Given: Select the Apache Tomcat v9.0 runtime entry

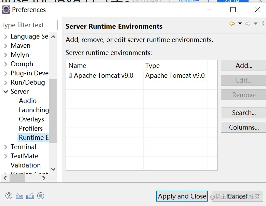Looking at the screenshot, I should tap(103, 75).
